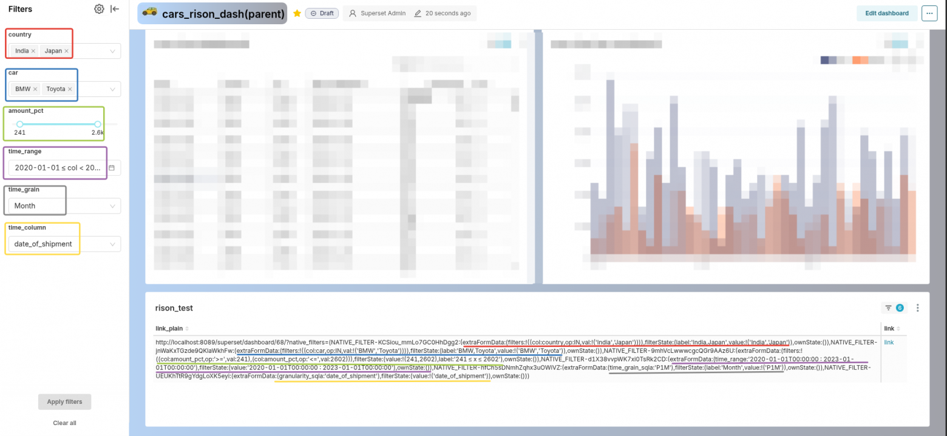Toggle the favorite star for dashboard
The width and height of the screenshot is (947, 436).
coord(297,13)
